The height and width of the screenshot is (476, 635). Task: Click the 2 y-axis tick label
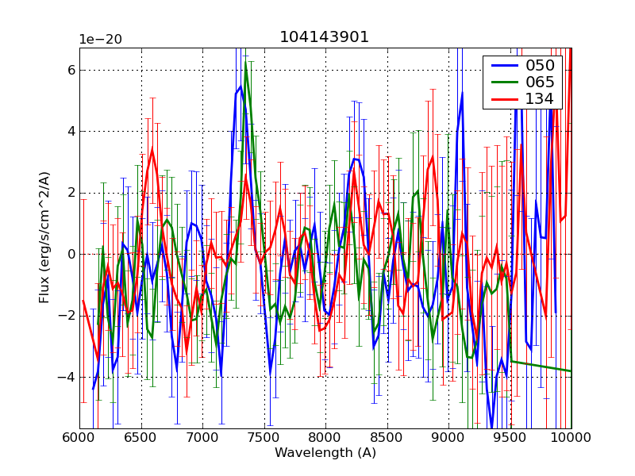pos(70,193)
